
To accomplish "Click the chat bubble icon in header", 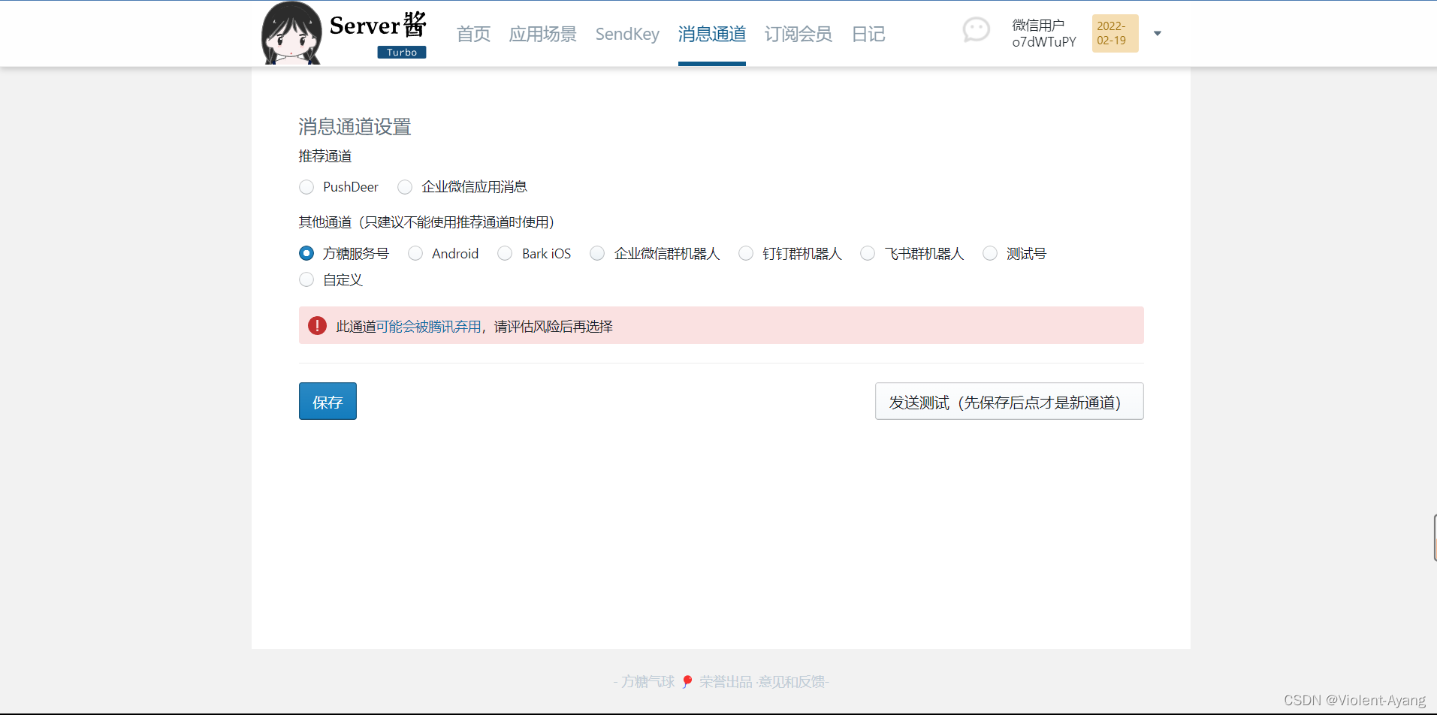I will (976, 30).
